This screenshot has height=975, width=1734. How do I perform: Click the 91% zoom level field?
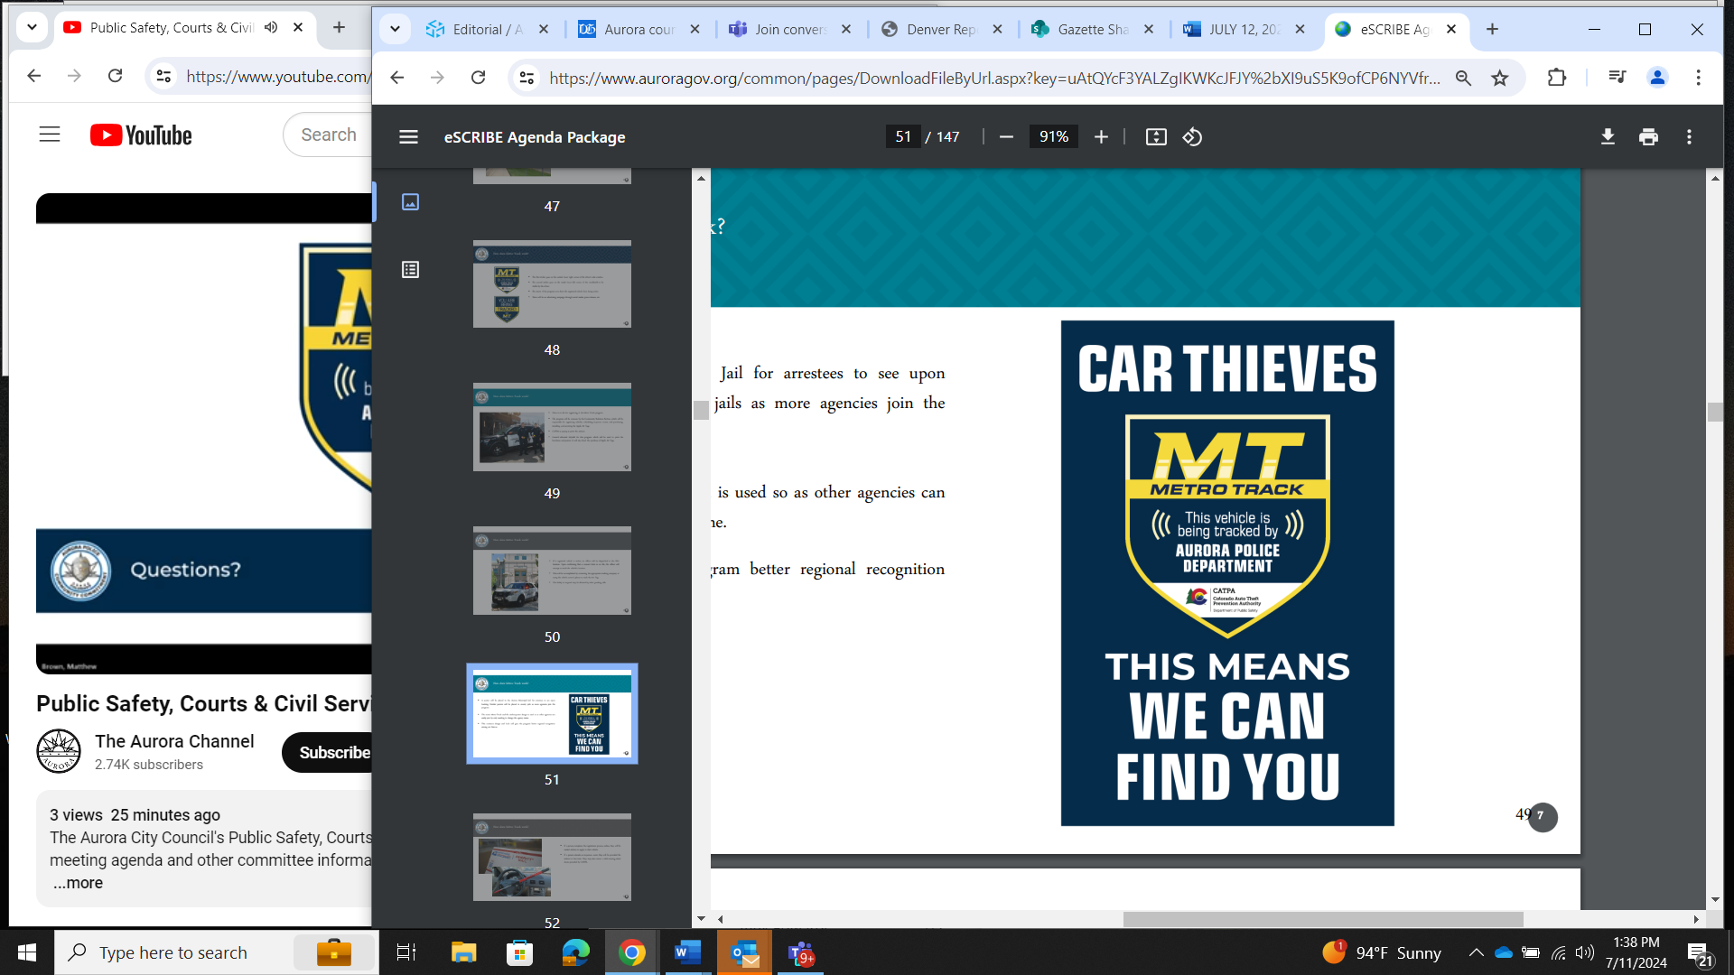(1053, 136)
